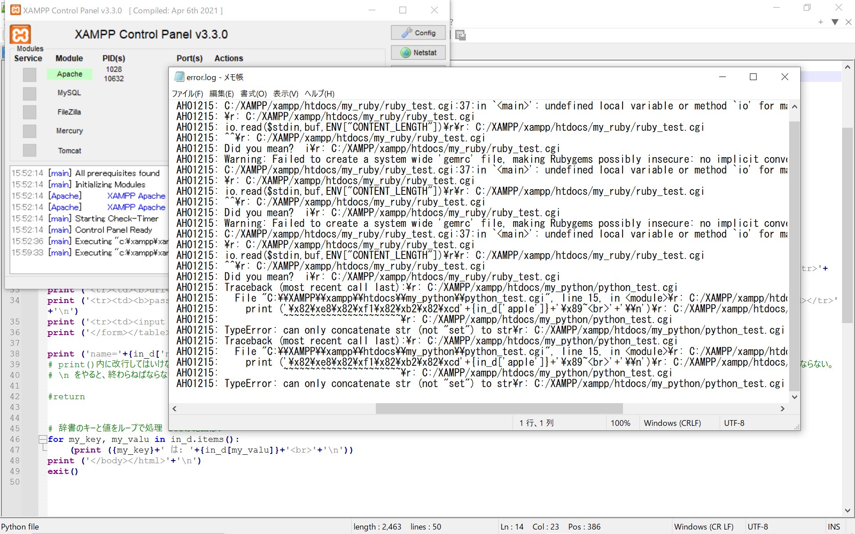Click Apache PID value 10632
Screen dimensions: 855x534
click(114, 79)
